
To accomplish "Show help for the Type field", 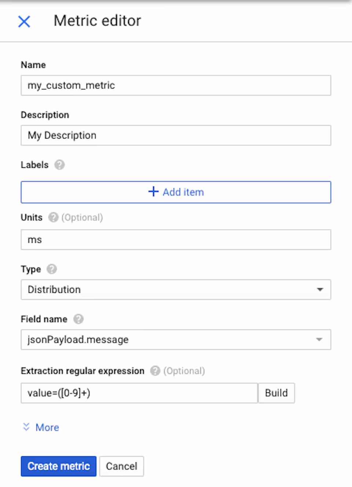I will pyautogui.click(x=52, y=269).
